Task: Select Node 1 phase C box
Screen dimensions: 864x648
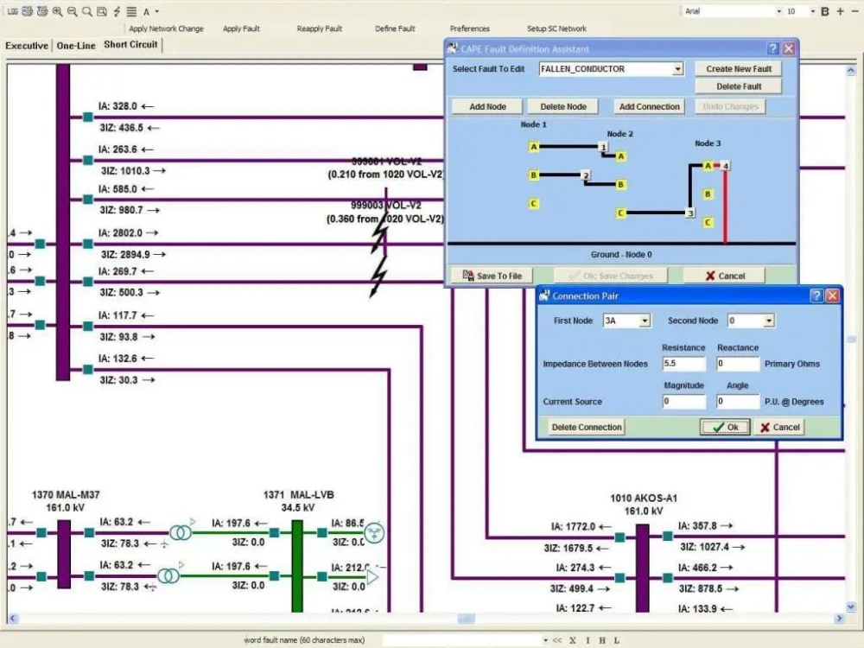Action: (x=533, y=204)
